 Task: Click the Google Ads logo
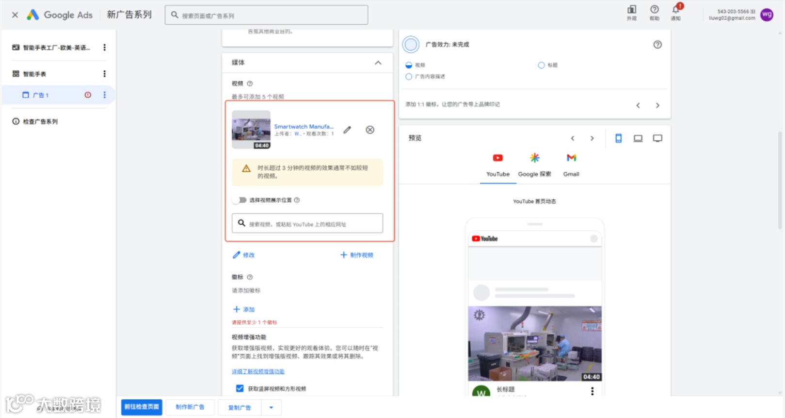[59, 15]
